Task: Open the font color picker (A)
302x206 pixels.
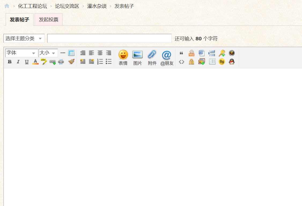Action: (35, 62)
